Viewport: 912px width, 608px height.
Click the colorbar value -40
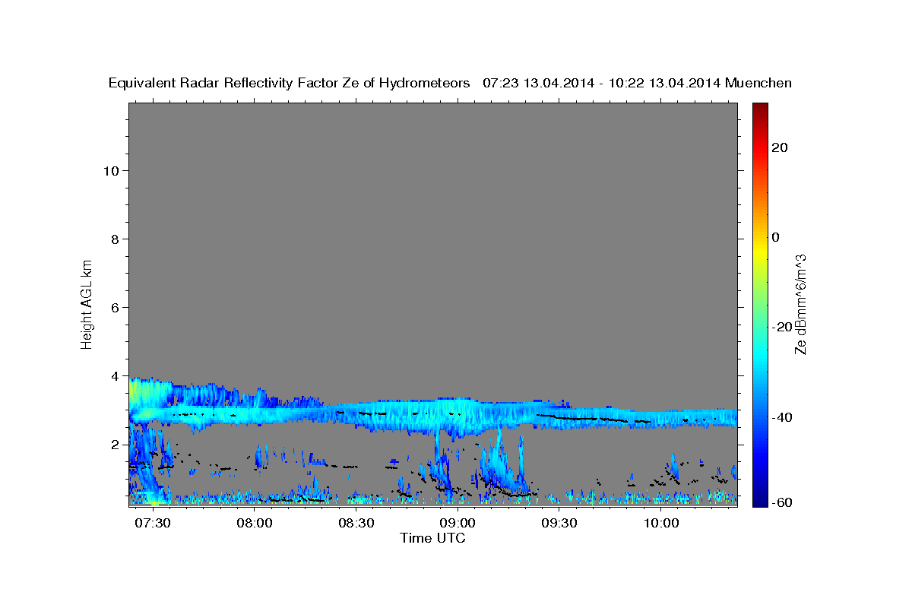(x=781, y=416)
